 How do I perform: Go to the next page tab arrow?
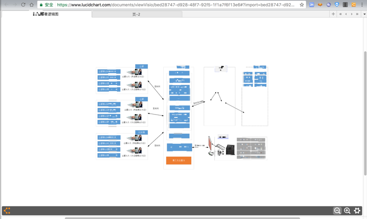point(351,14)
